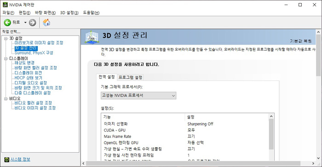322x167 pixels.
Task: Select the 이미지 선명화 setting row
Action: point(185,124)
